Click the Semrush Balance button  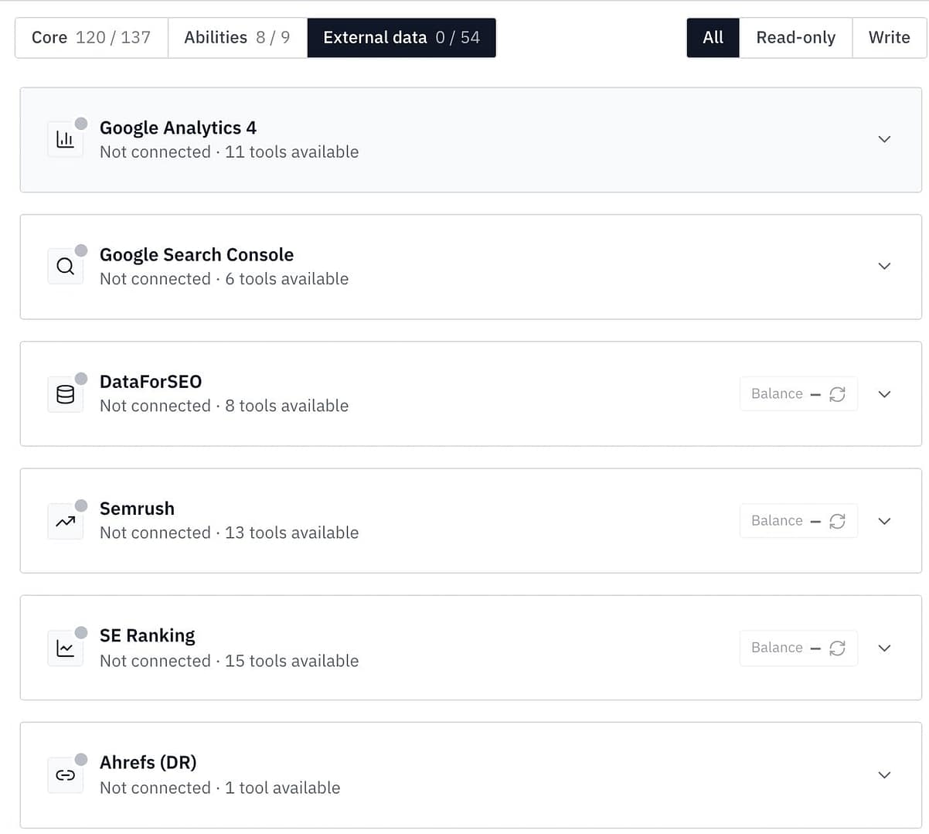coord(798,521)
